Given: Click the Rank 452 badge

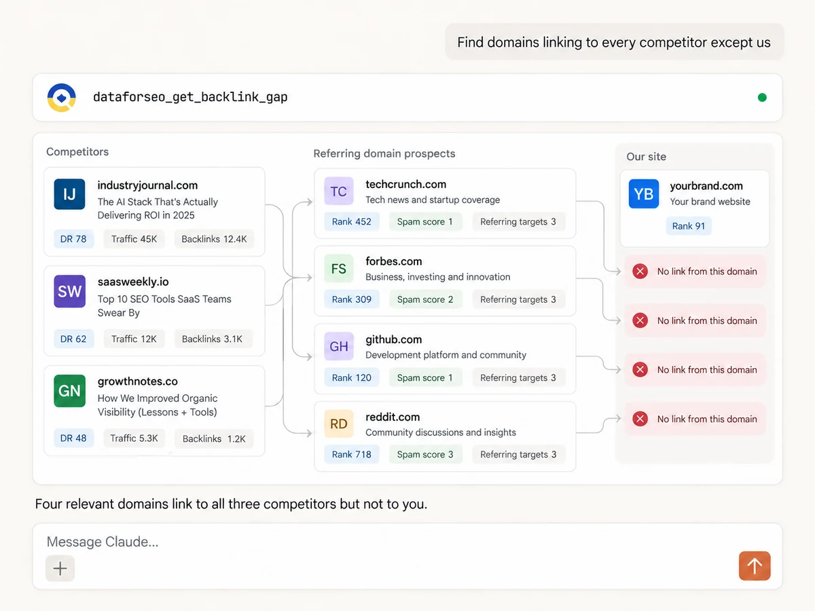Looking at the screenshot, I should click(352, 221).
